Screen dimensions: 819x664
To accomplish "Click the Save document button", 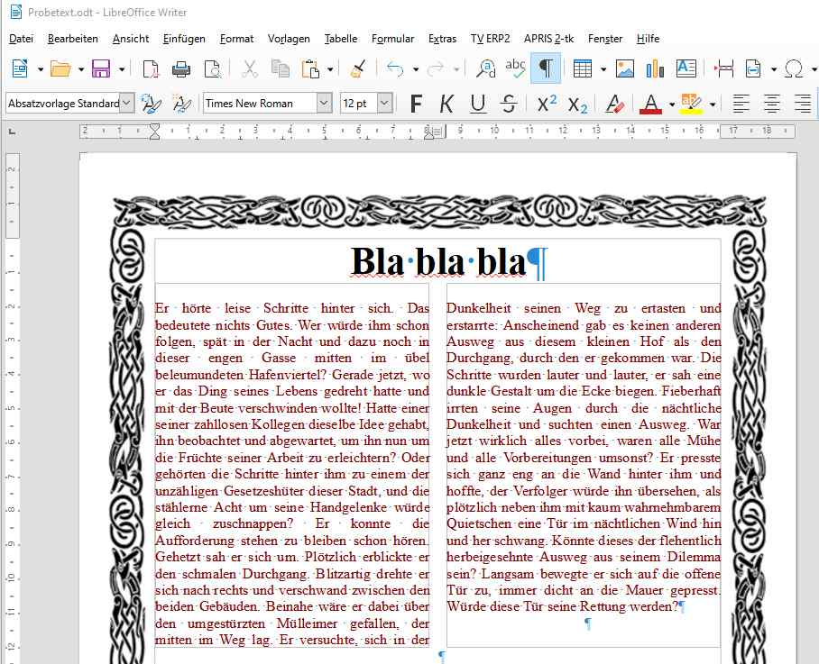I will (100, 68).
